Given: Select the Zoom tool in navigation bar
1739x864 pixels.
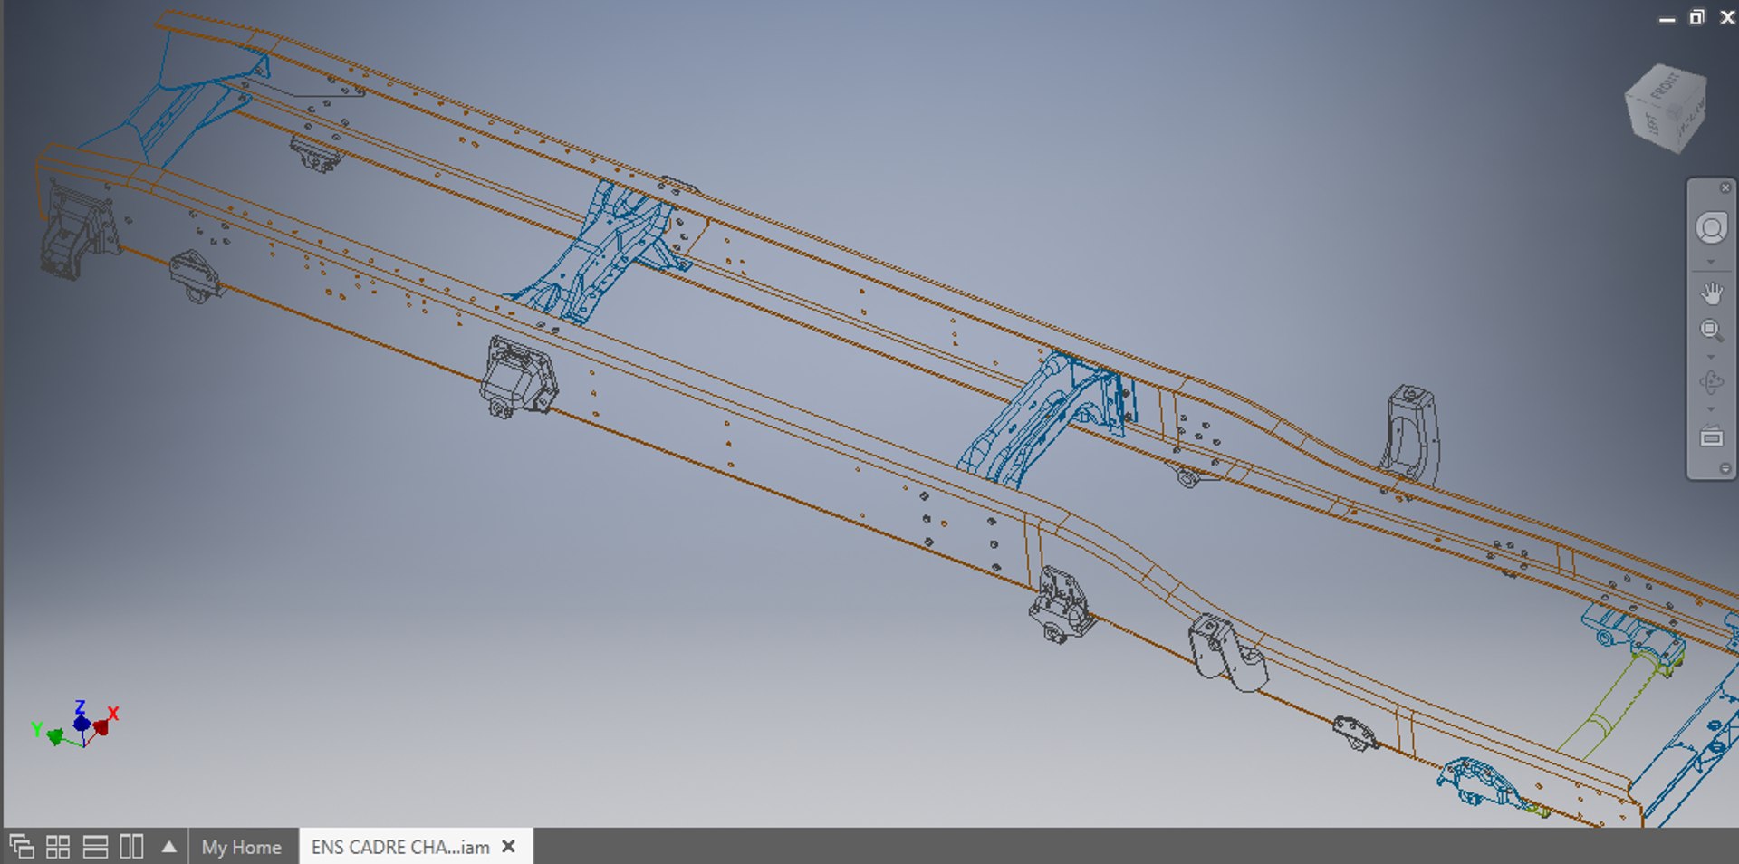Looking at the screenshot, I should [1711, 331].
